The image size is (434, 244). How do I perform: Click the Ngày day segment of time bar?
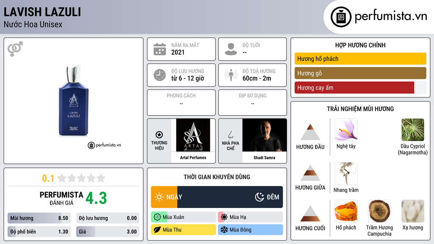[x=164, y=197]
